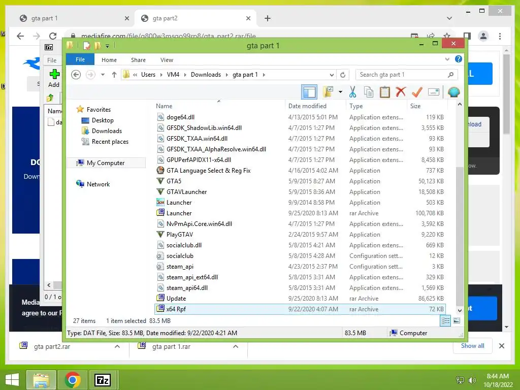Switch to the Home ribbon tab
Screen dimensions: 520x390
pos(109,60)
